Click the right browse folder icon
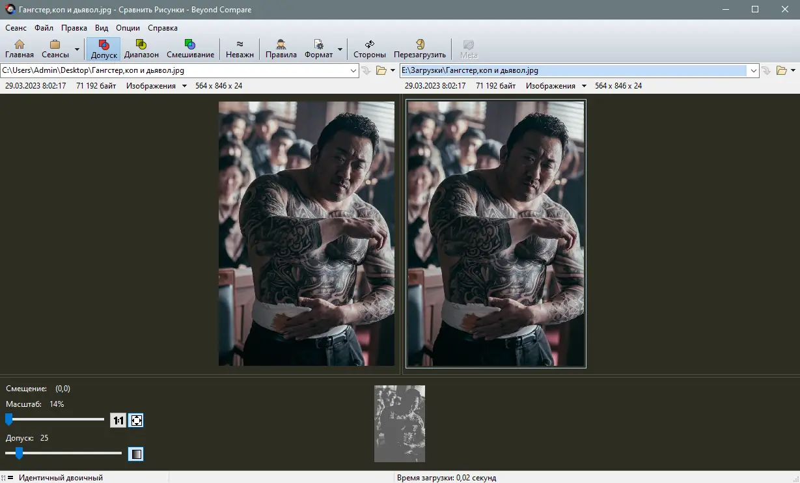Image resolution: width=800 pixels, height=483 pixels. coord(782,70)
